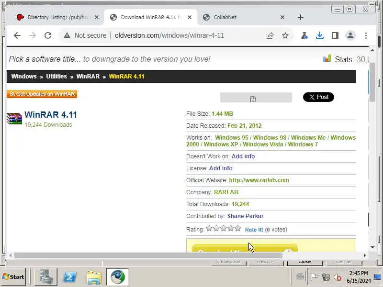The height and width of the screenshot is (287, 383).
Task: Open the Stats chart icon
Action: pos(327,58)
